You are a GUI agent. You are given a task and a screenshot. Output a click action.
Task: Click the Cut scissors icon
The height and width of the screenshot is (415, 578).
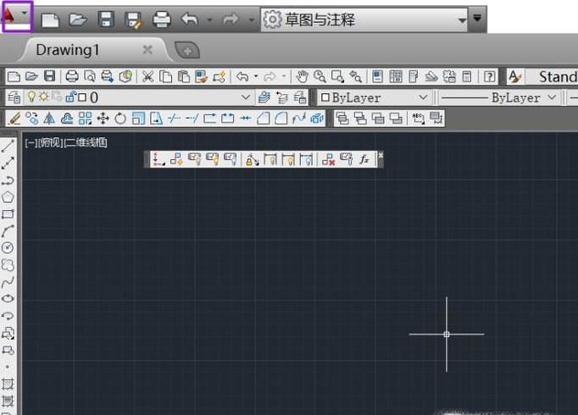[x=147, y=76]
